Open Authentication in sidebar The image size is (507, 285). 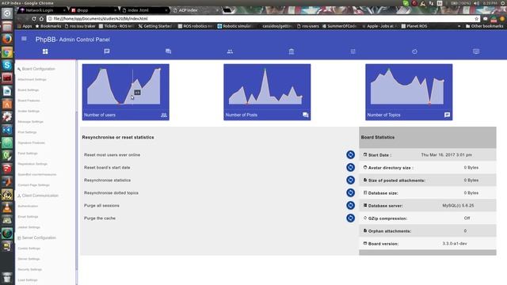(28, 206)
